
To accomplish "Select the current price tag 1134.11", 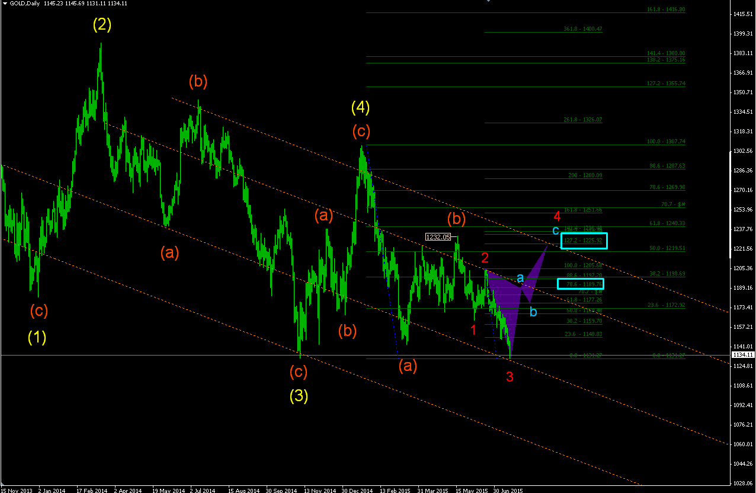I will coord(743,354).
